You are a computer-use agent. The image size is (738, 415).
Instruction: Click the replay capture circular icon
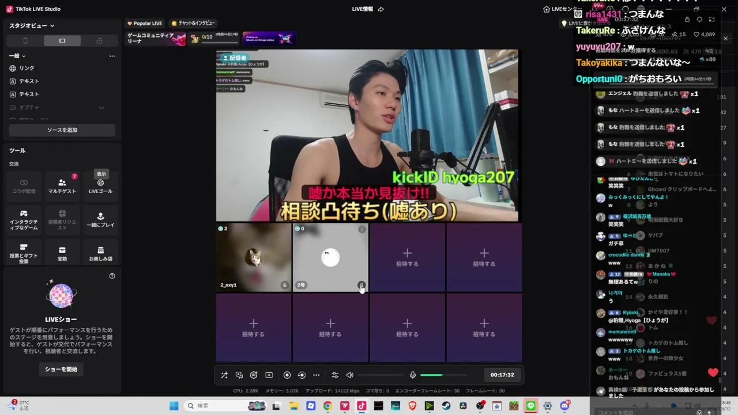click(x=302, y=375)
